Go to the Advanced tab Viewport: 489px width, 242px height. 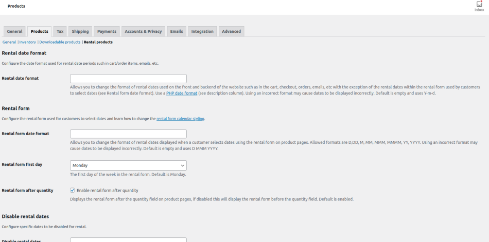[x=231, y=31]
